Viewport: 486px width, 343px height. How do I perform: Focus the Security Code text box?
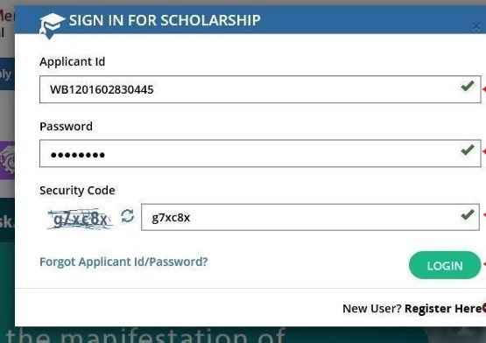click(x=310, y=217)
